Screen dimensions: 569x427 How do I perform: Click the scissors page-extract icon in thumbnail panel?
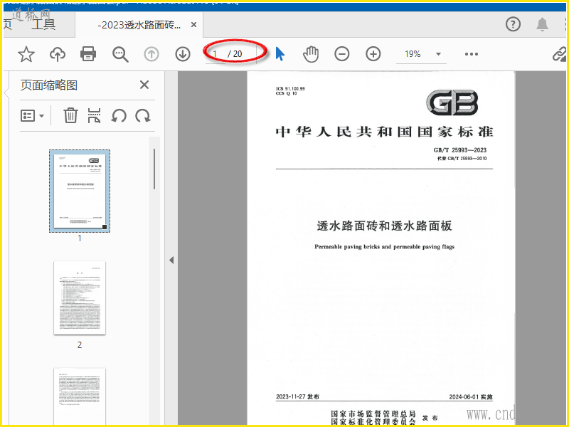(95, 116)
